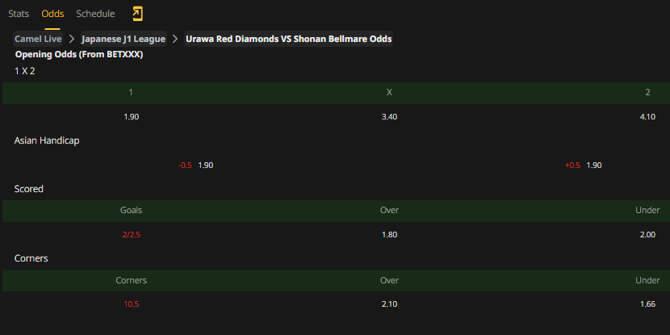Image resolution: width=670 pixels, height=335 pixels.
Task: Choose goals Over odds 1.80
Action: [x=389, y=235]
